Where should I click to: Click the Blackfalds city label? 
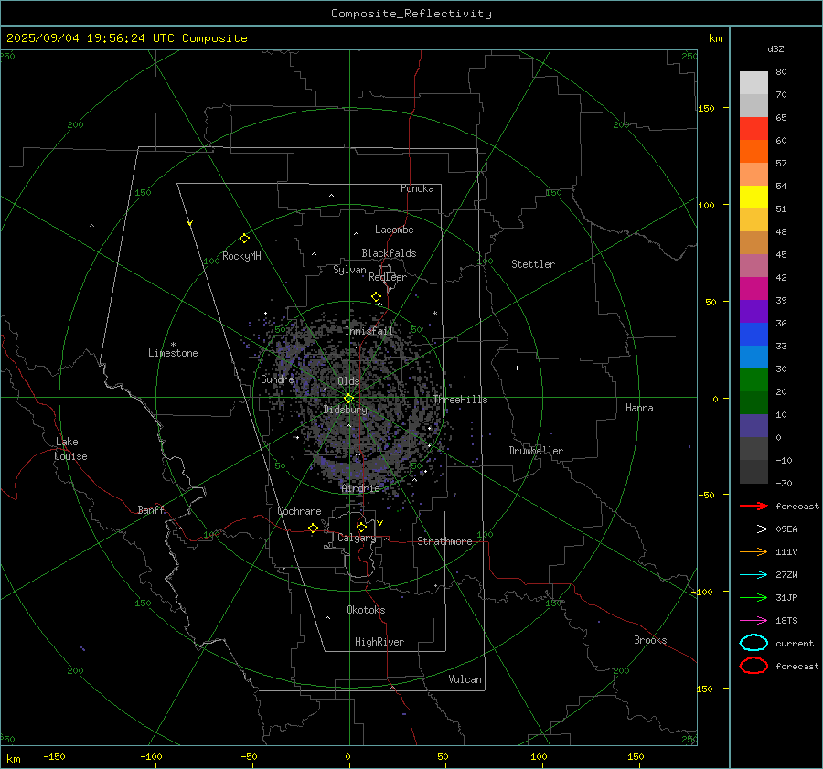click(389, 253)
